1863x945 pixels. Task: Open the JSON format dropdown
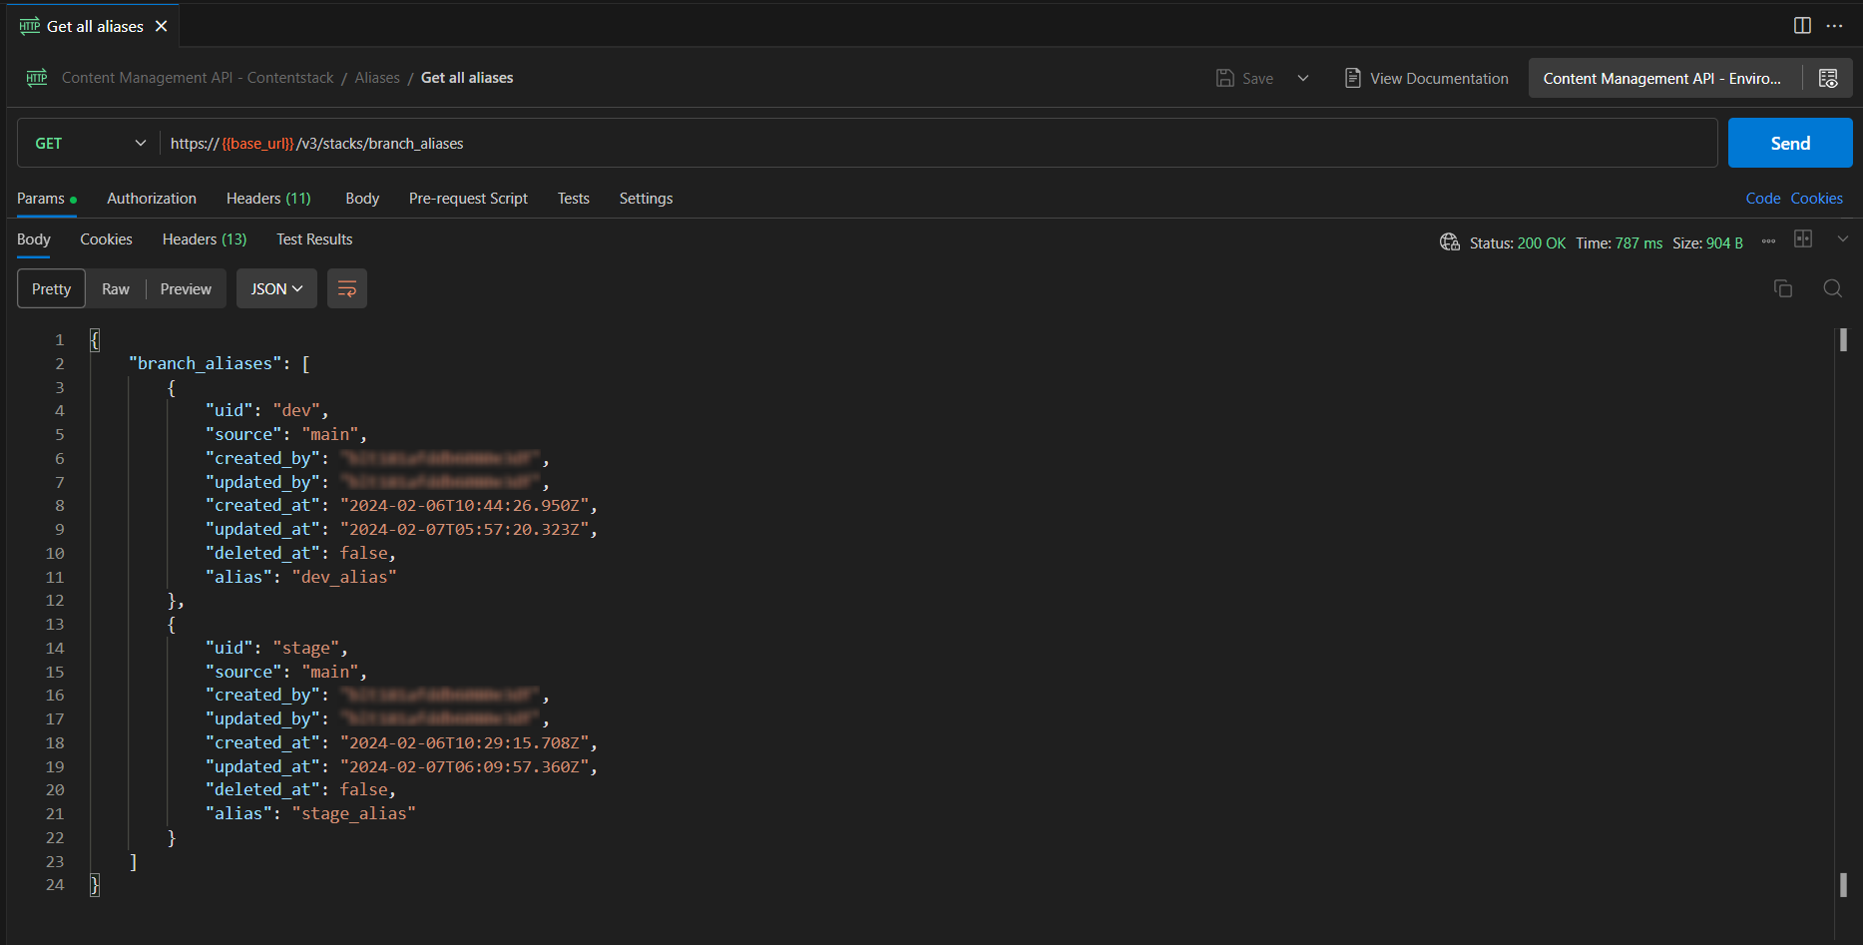tap(276, 288)
